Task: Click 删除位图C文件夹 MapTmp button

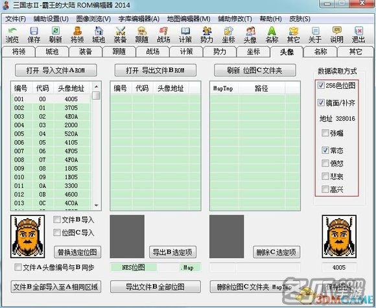Action: [255, 287]
